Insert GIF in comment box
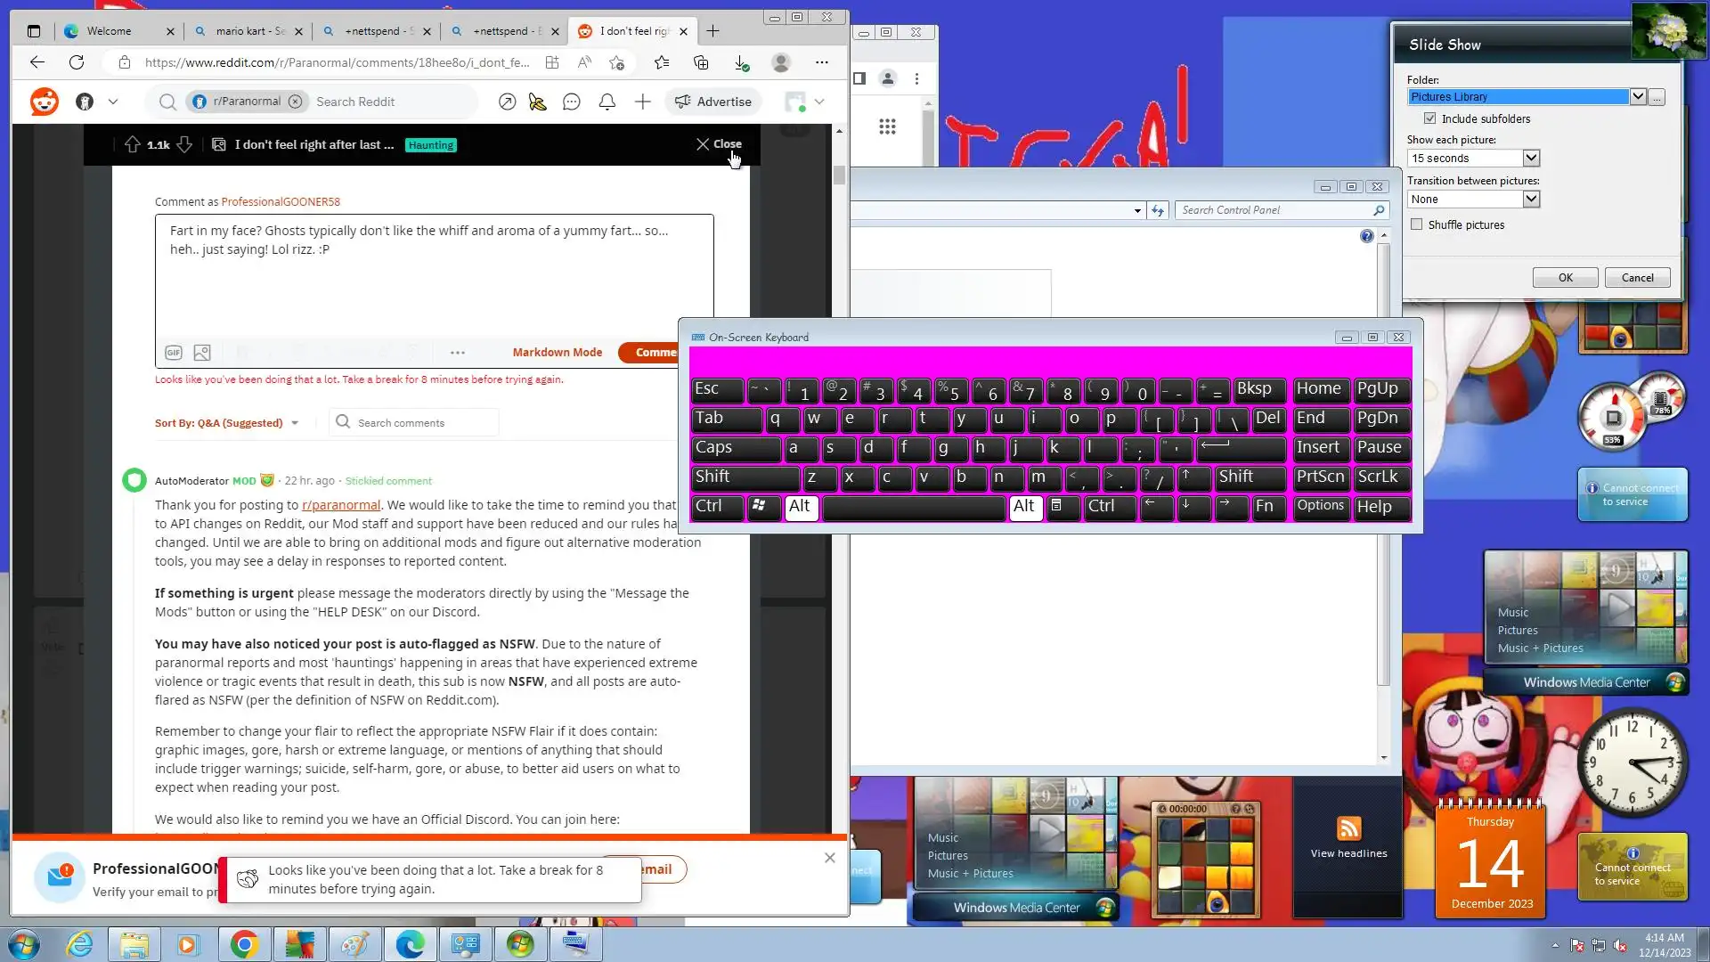Screen dimensions: 1710x962 [x=174, y=353]
